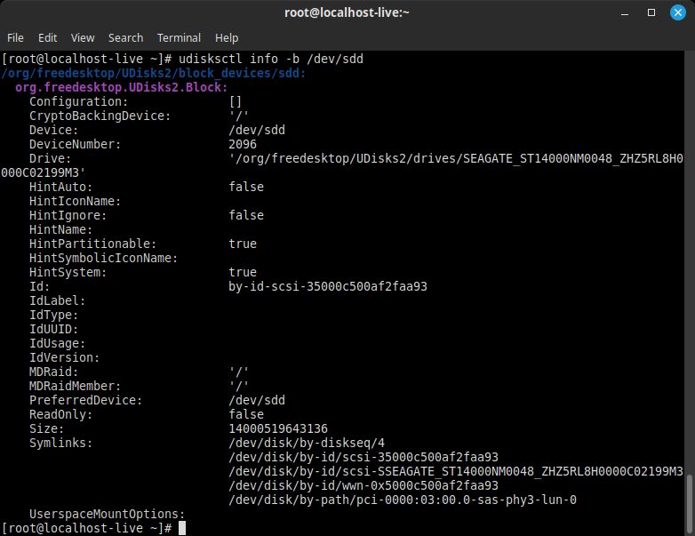Click the CryptoBackingDevice: label
Screen dimensions: 695x536
(100, 116)
